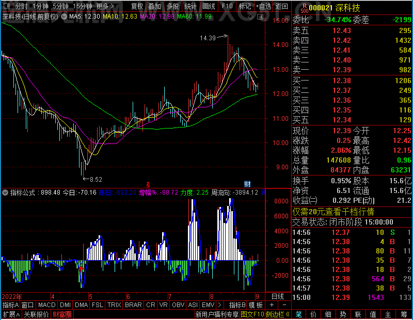
Task: Switch the indicator to FSL
Action: click(98, 305)
